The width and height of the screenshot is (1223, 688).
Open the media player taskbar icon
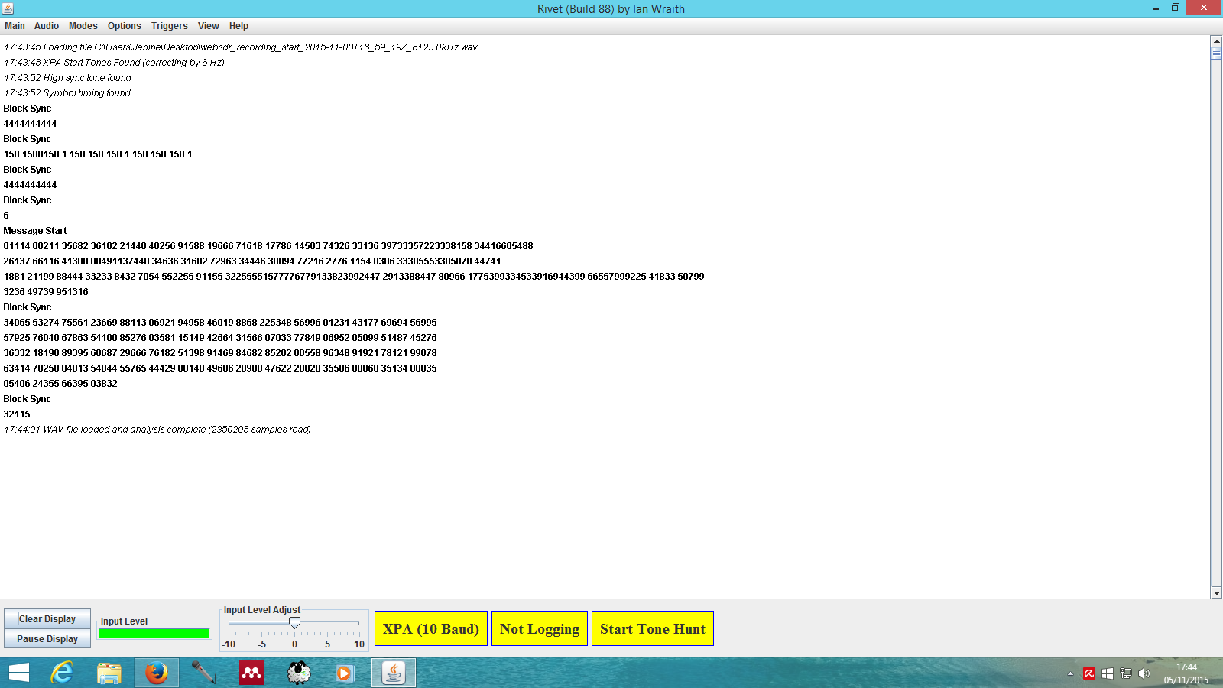click(345, 673)
